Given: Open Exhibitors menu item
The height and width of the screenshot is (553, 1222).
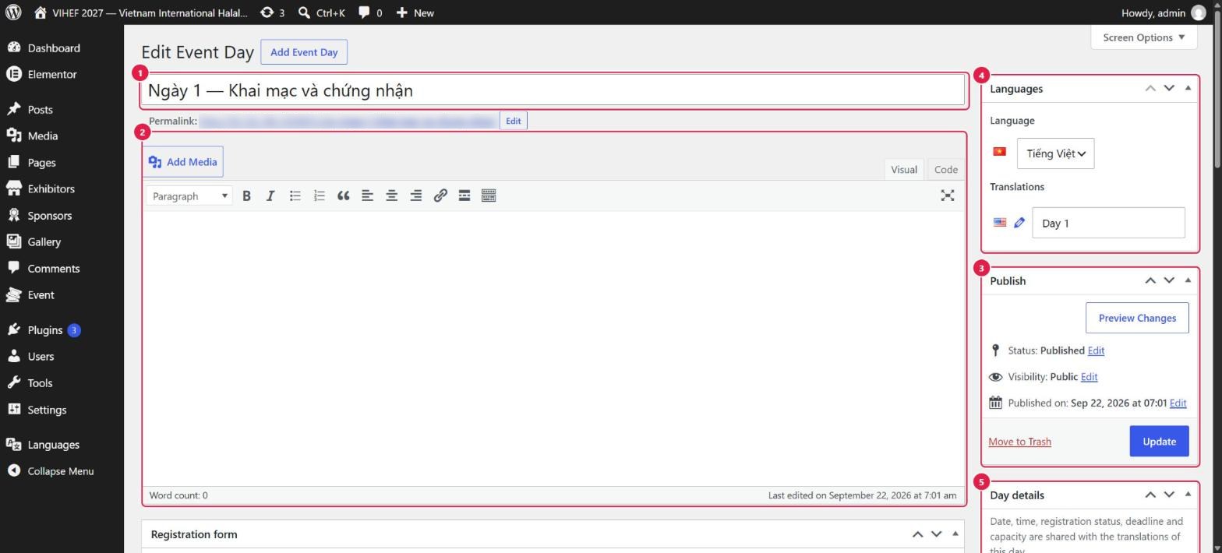Looking at the screenshot, I should pyautogui.click(x=51, y=189).
